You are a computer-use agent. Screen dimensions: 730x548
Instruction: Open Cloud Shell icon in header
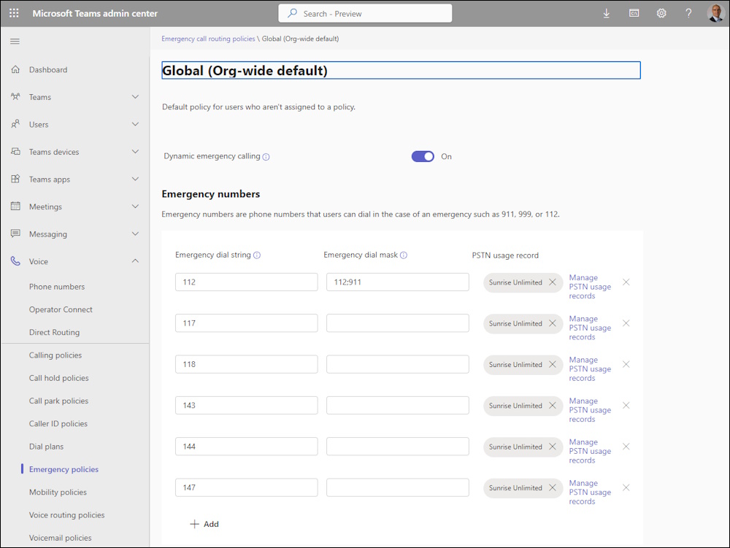click(x=634, y=13)
